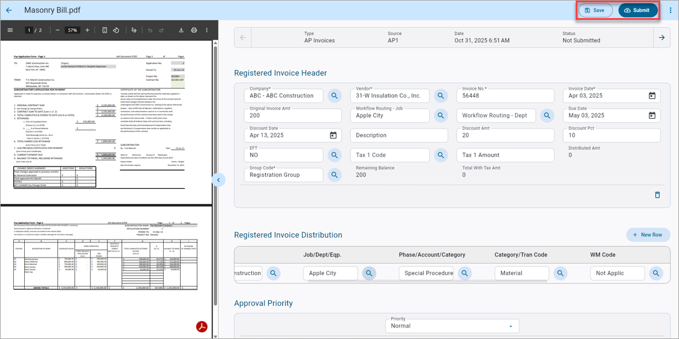Open the three-dot menu next to Submit
The image size is (679, 339).
(671, 10)
